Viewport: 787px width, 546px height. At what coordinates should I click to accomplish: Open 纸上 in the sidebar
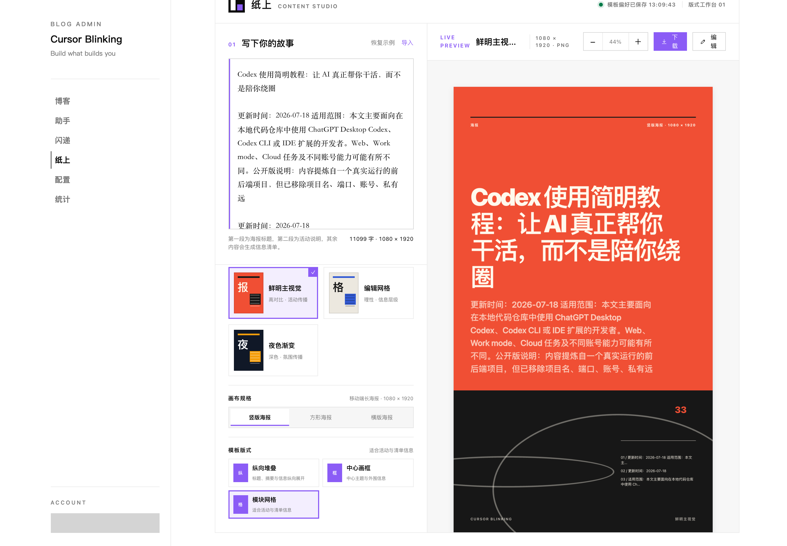[62, 160]
